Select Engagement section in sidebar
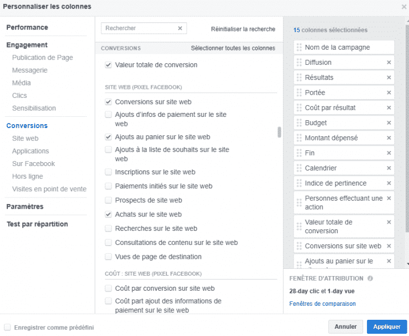The height and width of the screenshot is (336, 409). (x=27, y=45)
